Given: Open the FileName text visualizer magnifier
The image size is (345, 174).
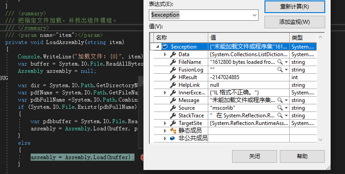Looking at the screenshot, I should tap(280, 62).
